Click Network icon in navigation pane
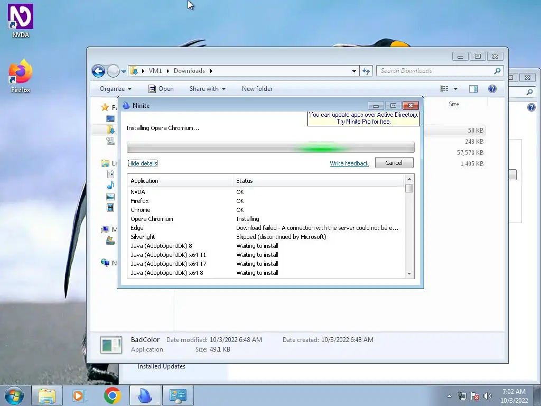The height and width of the screenshot is (406, 541). coord(105,263)
